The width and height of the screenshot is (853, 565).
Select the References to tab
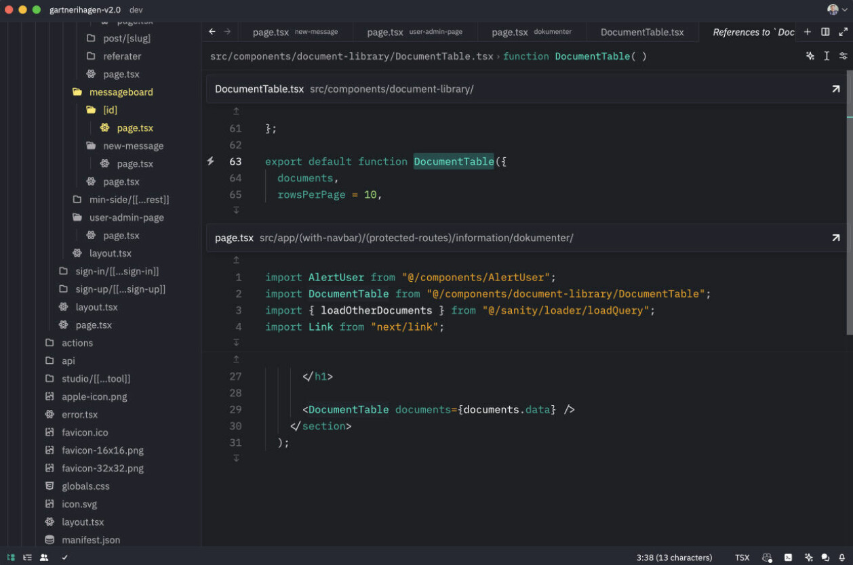point(747,32)
